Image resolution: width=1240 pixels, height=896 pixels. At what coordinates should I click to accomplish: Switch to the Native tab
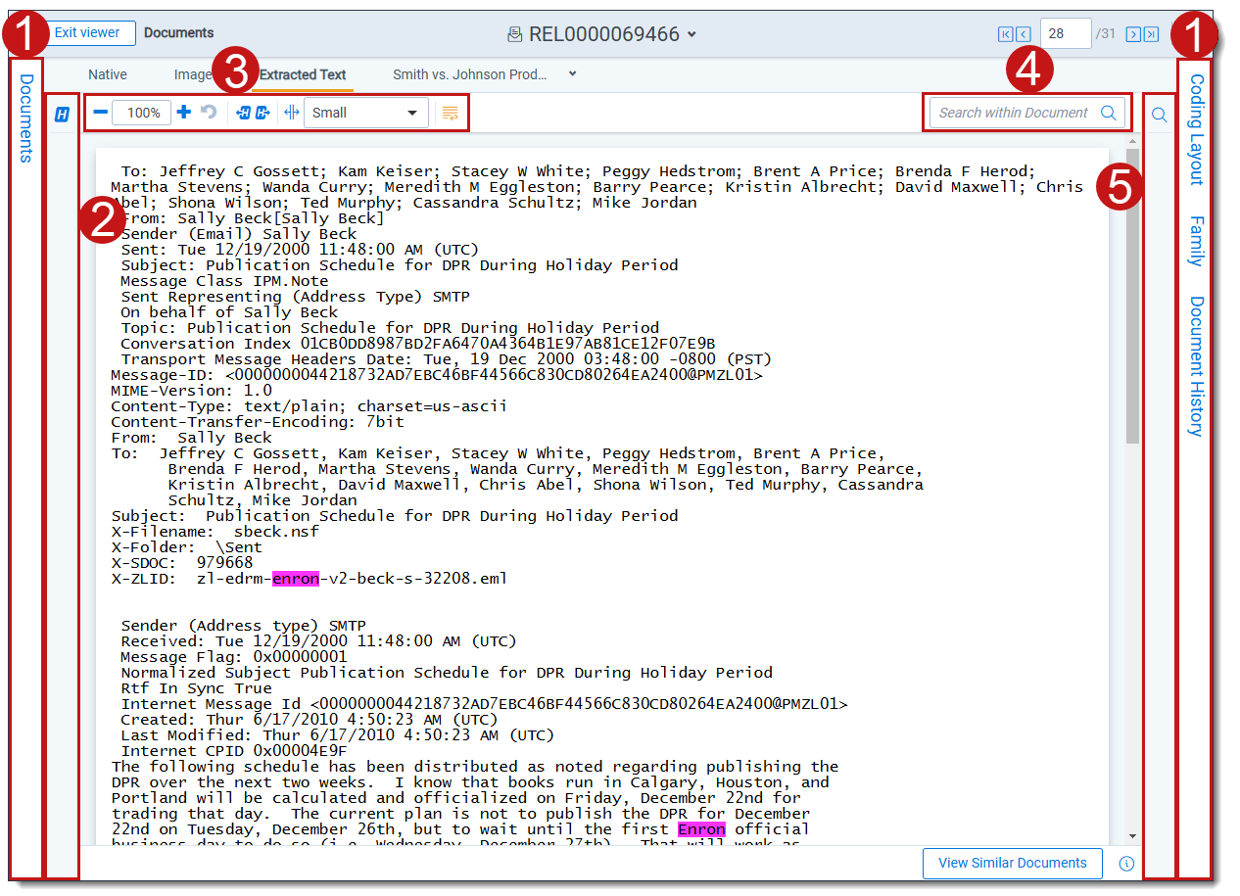click(x=108, y=73)
